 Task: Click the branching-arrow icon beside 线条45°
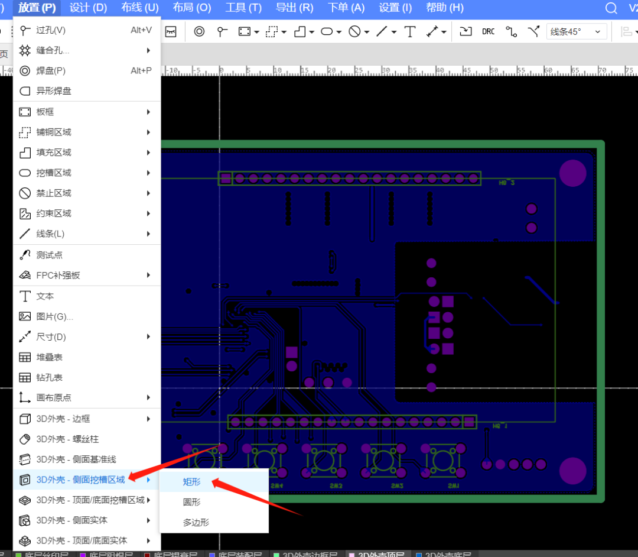(533, 31)
